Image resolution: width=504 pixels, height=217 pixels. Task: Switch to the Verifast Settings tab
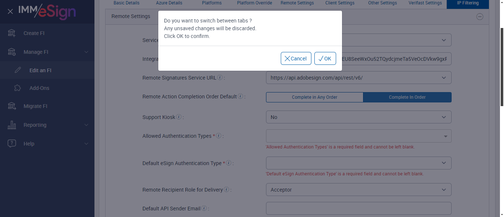click(425, 3)
